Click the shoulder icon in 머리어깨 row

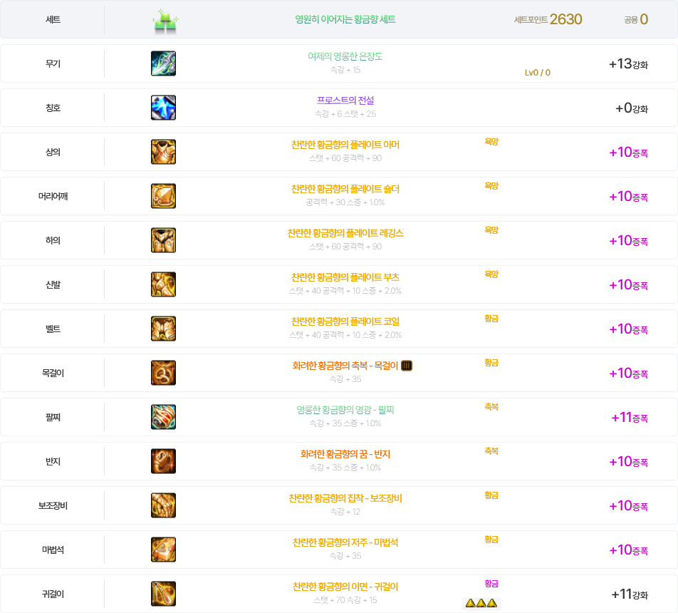(163, 196)
